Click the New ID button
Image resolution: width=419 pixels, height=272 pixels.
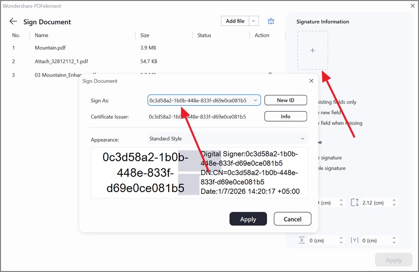click(286, 100)
